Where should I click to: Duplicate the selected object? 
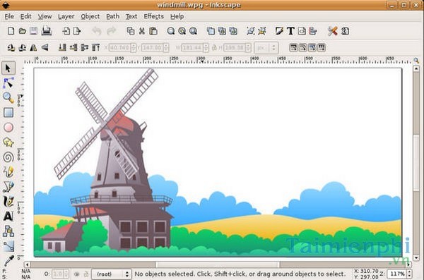click(211, 31)
